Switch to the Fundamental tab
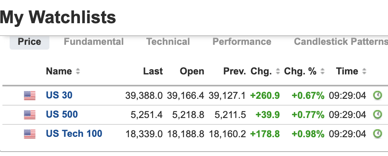This screenshot has width=388, height=156. [x=94, y=42]
